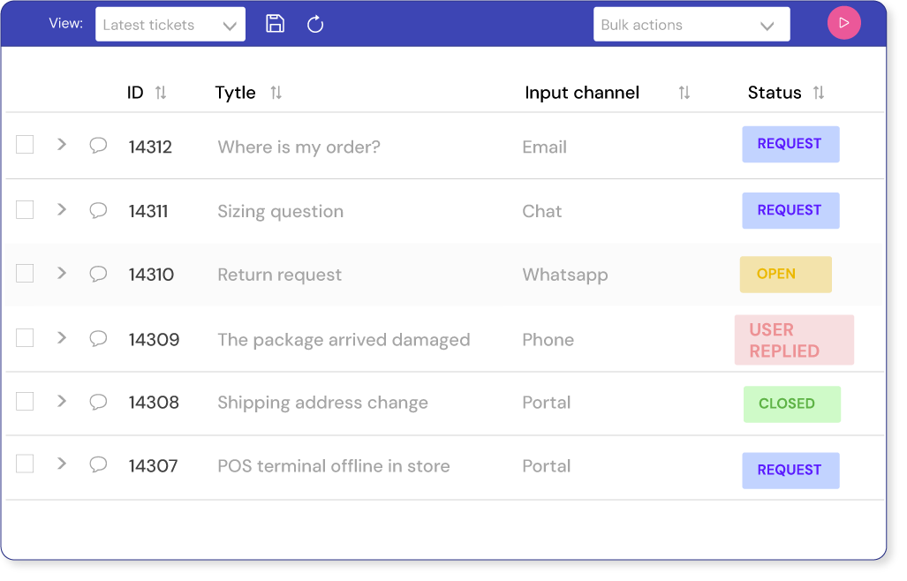The width and height of the screenshot is (907, 581).
Task: Tick the checkbox for ticket 14310
Action: point(25,274)
